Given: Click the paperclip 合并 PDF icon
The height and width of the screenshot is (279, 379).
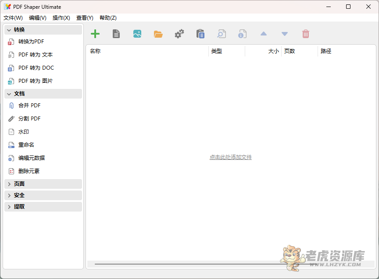Looking at the screenshot, I should click(11, 106).
